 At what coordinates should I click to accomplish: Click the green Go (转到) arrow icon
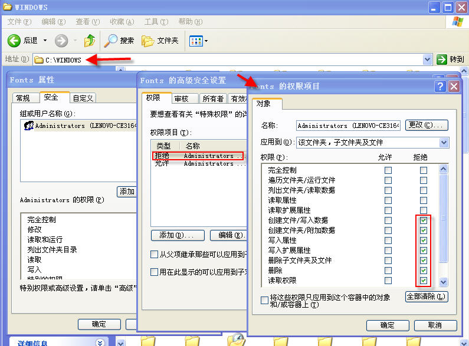[441, 60]
